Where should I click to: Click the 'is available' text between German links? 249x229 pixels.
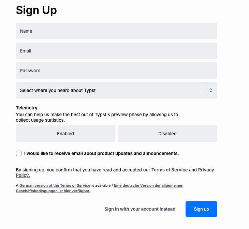(101, 185)
